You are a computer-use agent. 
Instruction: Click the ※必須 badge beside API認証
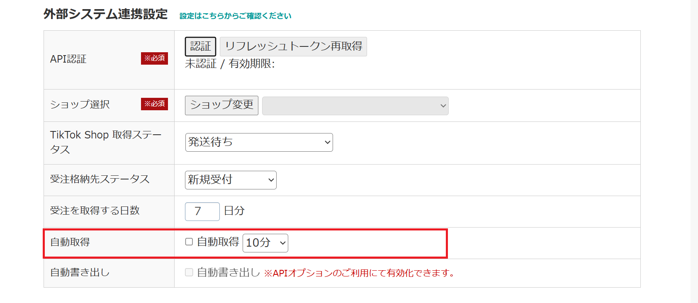154,58
